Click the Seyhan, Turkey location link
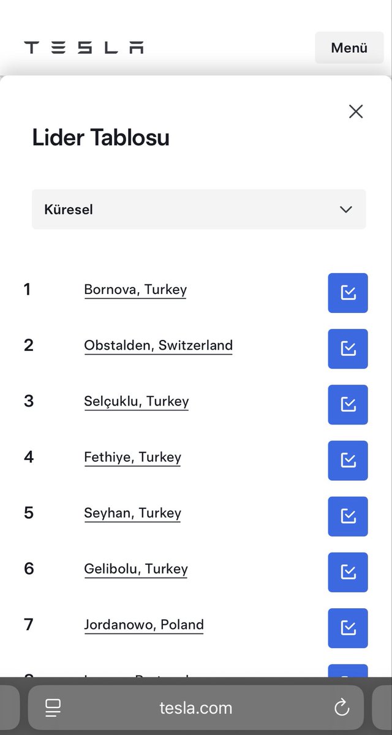Image resolution: width=392 pixels, height=735 pixels. [133, 513]
